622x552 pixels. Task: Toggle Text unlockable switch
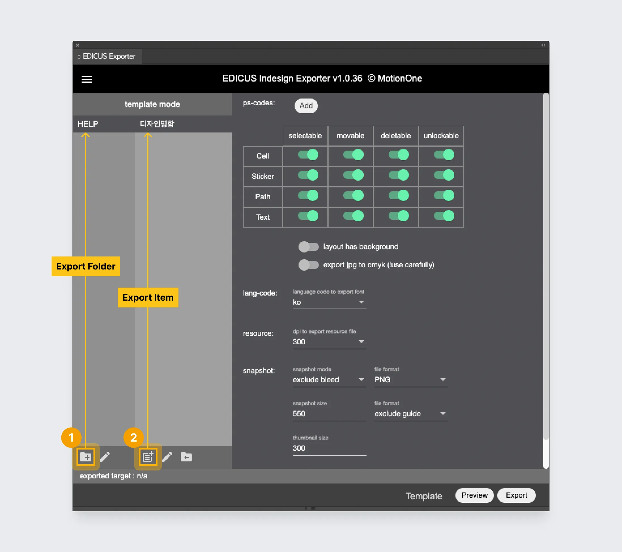click(x=444, y=216)
